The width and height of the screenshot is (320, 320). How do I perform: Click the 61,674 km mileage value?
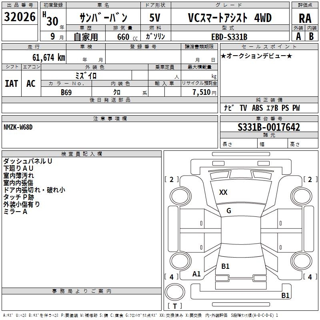coord(44,58)
